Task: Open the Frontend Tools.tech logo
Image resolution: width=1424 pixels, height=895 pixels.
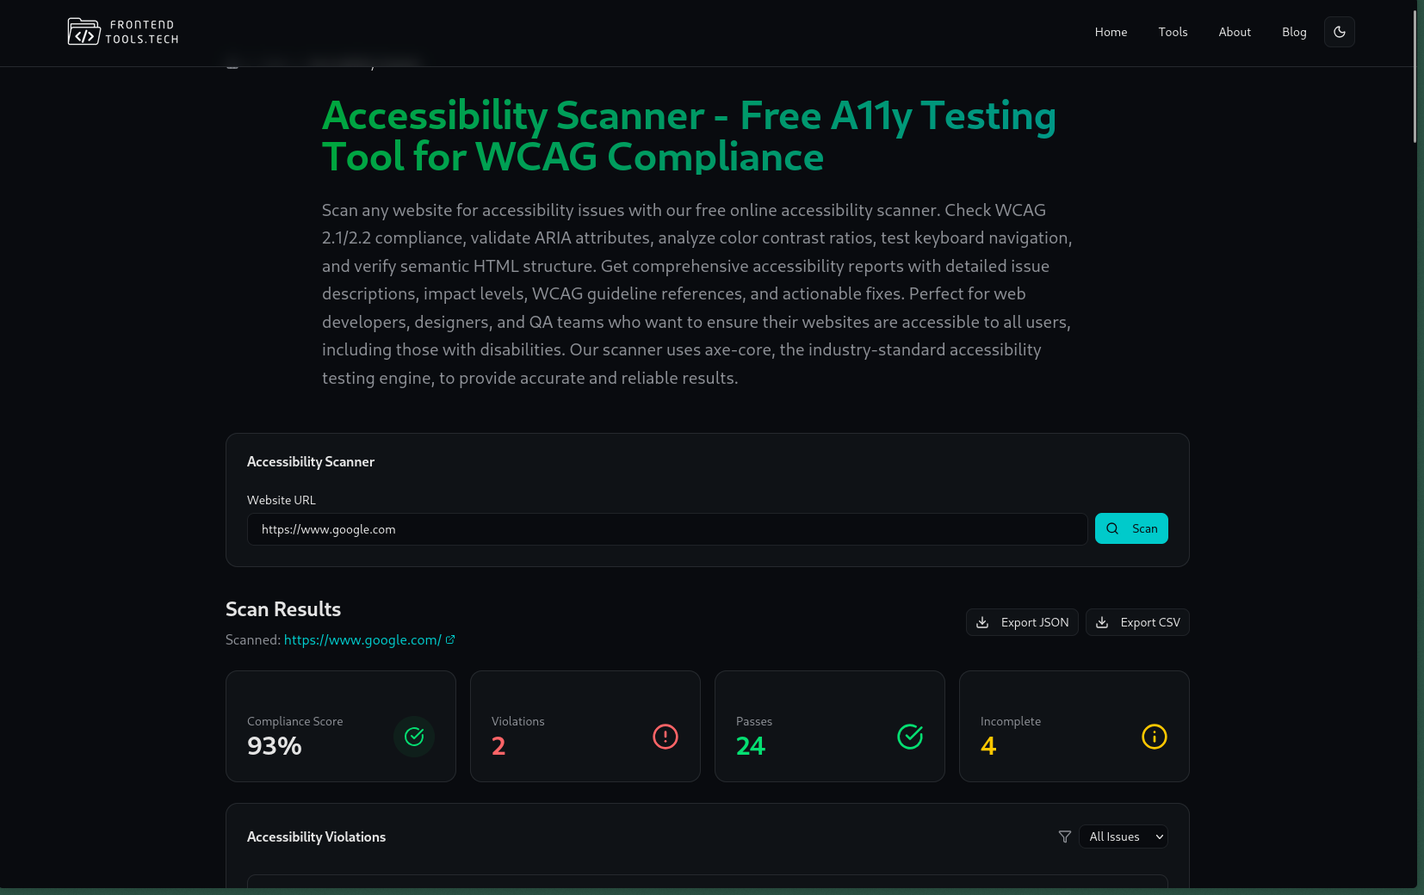Action: pyautogui.click(x=123, y=32)
